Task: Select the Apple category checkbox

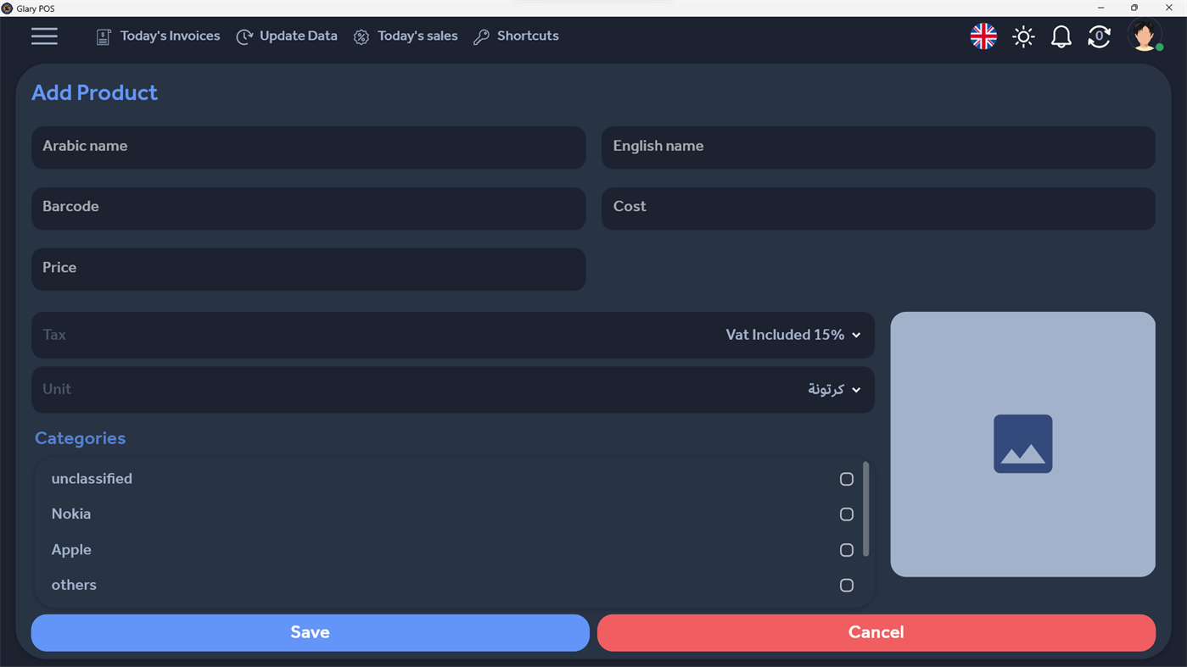Action: point(846,549)
